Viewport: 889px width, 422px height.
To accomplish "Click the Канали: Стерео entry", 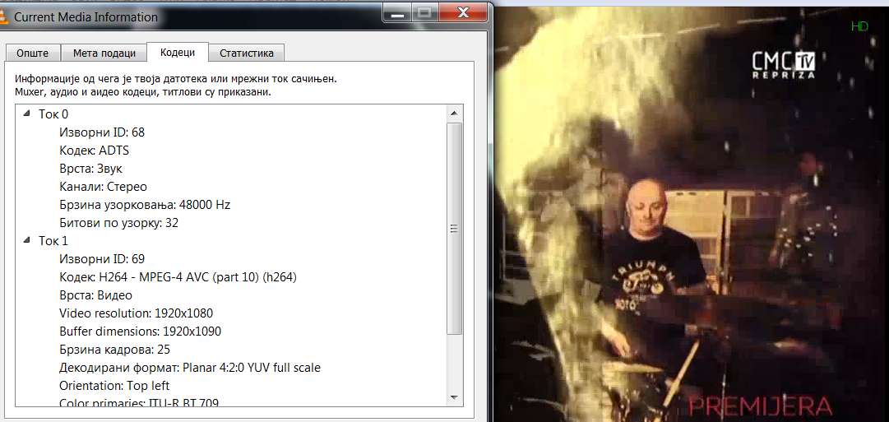I will 103,187.
